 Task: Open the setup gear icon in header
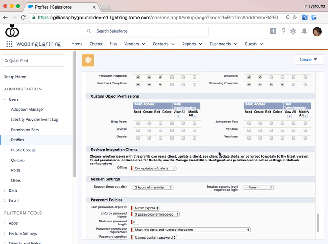pyautogui.click(x=293, y=31)
